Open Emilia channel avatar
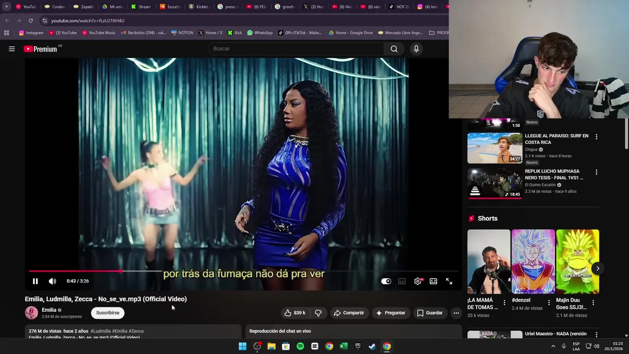Image resolution: width=629 pixels, height=354 pixels. click(31, 313)
